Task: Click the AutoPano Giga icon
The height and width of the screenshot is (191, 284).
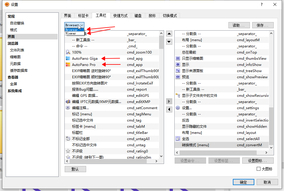Action: point(68,58)
